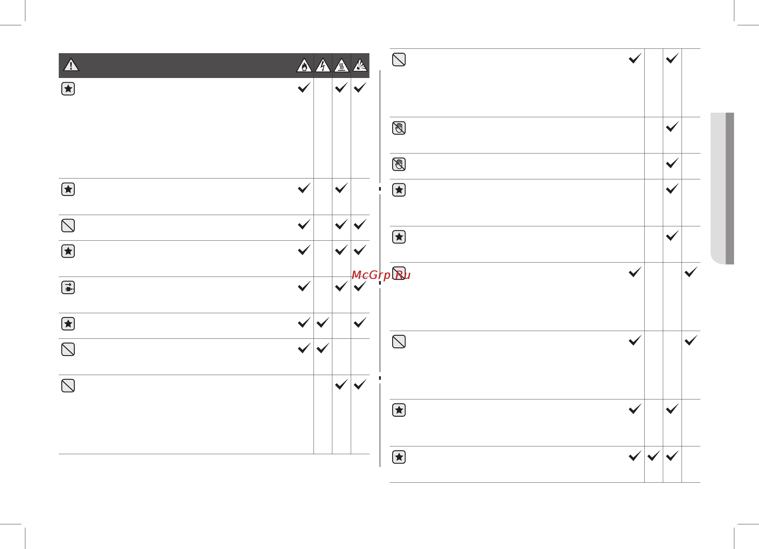Click the upper do-not-touch hand icon
The height and width of the screenshot is (549, 759).
(x=399, y=128)
